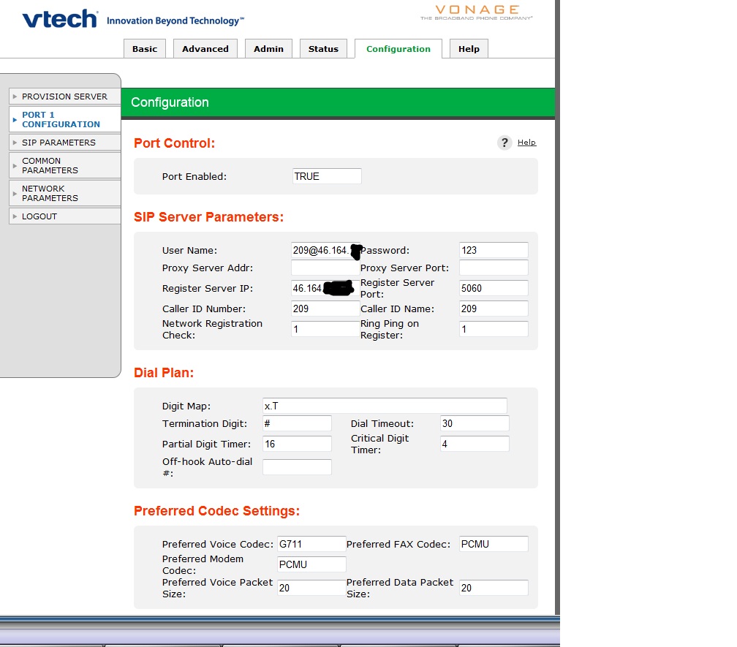
Task: Click the Digit Map input field
Action: click(x=385, y=406)
